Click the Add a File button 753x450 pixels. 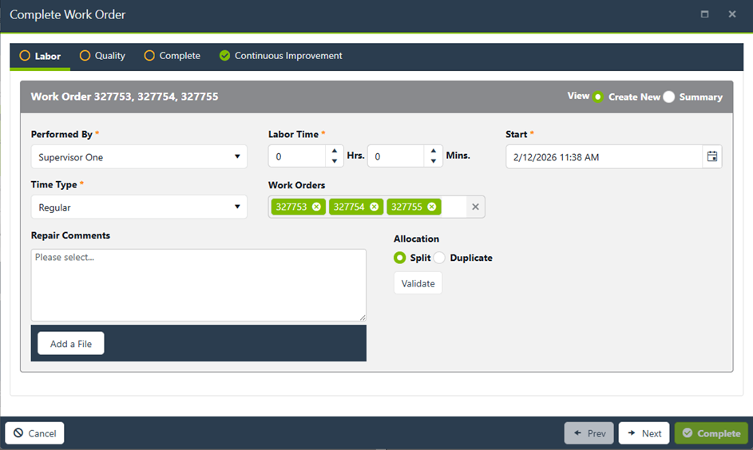71,344
